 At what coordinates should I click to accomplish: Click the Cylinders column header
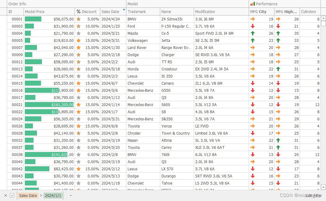click(310, 11)
